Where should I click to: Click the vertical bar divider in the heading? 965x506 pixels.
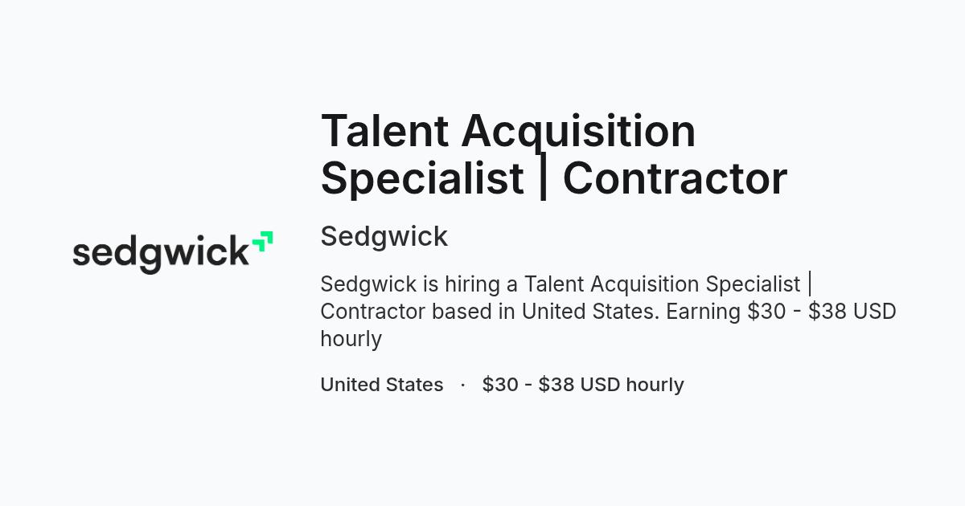pyautogui.click(x=544, y=178)
